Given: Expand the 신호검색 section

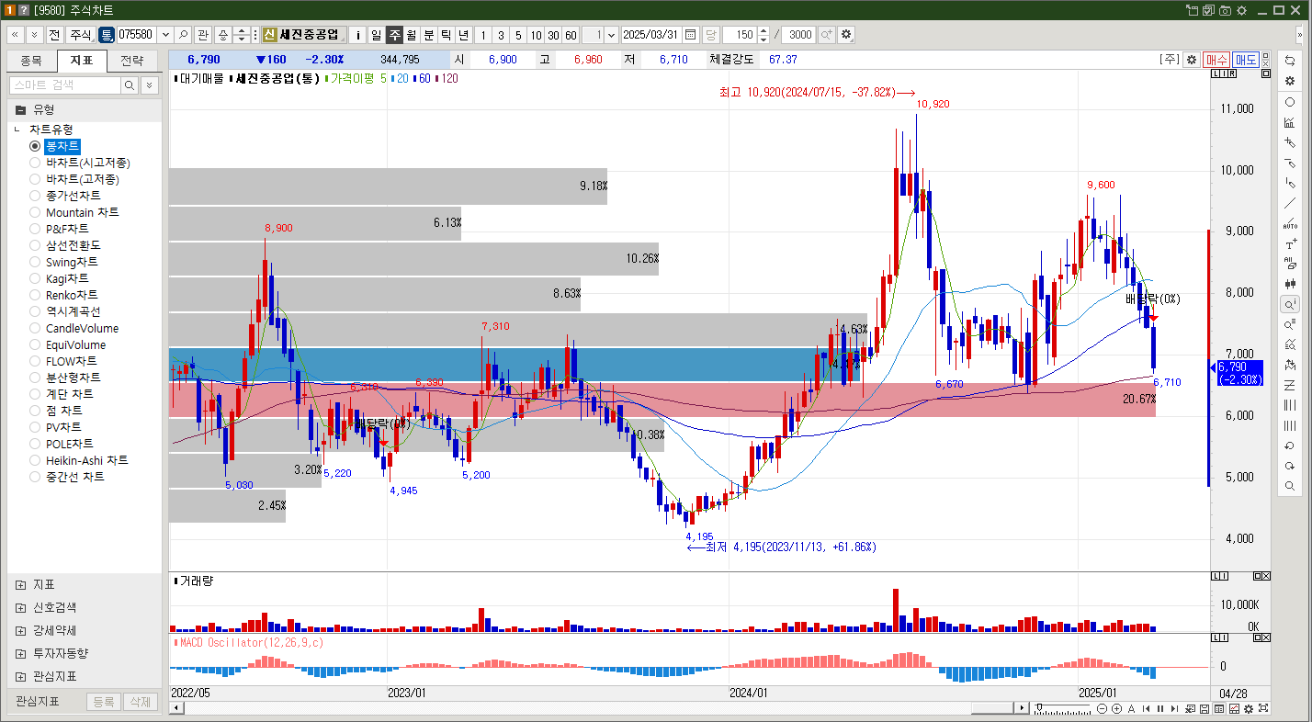Looking at the screenshot, I should point(20,607).
